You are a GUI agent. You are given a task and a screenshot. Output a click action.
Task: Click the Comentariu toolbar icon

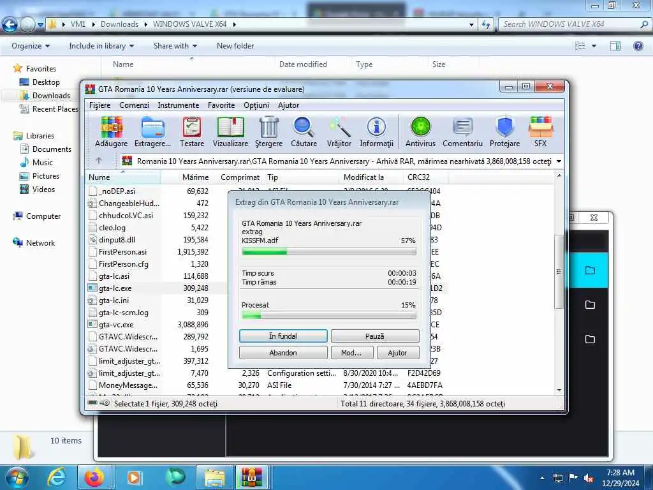click(462, 131)
